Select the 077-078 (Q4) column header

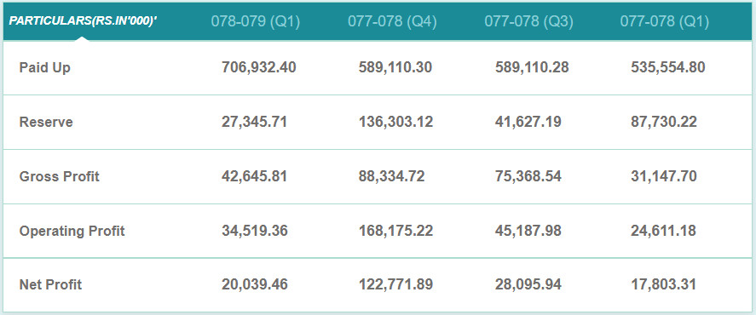pyautogui.click(x=392, y=21)
